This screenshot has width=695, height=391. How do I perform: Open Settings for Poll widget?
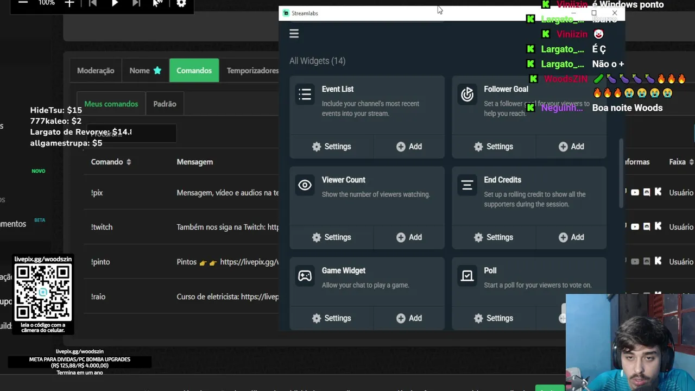[x=493, y=318]
